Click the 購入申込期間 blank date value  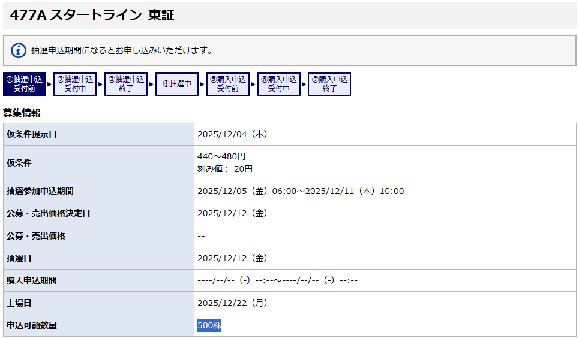click(277, 280)
